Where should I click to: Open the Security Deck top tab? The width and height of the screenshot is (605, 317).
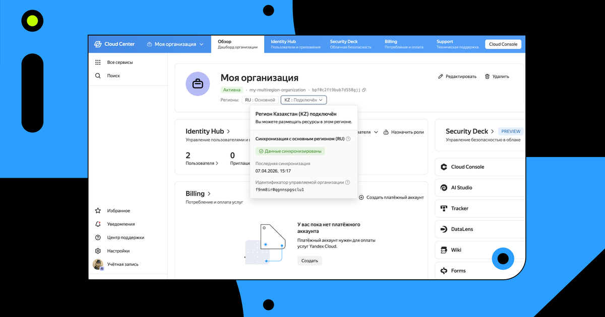[350, 44]
